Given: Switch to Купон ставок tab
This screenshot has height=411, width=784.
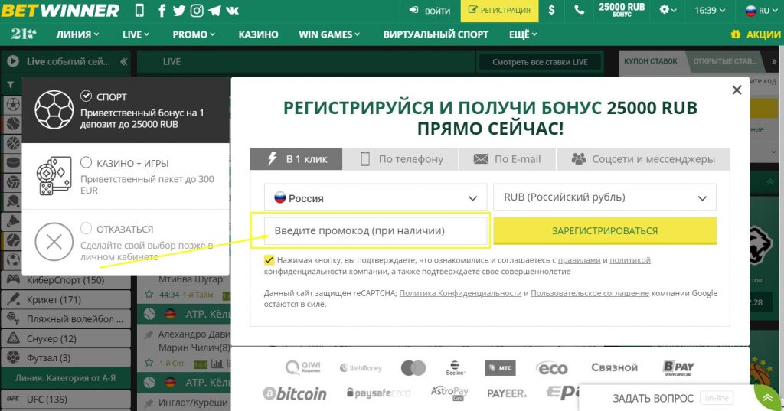Looking at the screenshot, I should pyautogui.click(x=650, y=61).
